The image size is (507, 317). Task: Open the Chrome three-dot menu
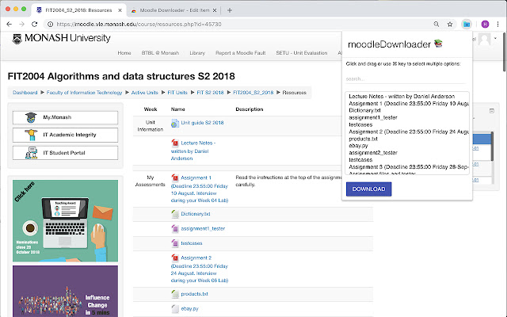[498, 24]
